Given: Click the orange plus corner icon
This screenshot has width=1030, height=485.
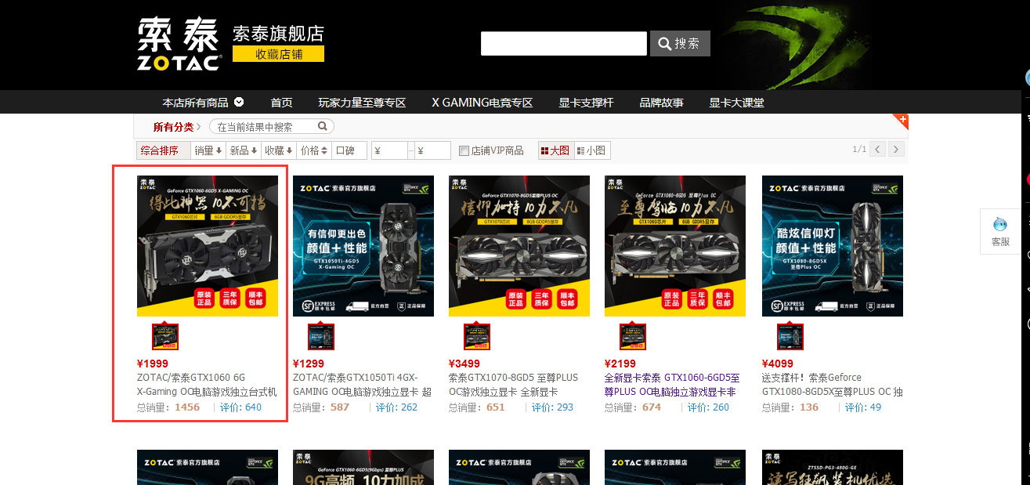Looking at the screenshot, I should 901,121.
